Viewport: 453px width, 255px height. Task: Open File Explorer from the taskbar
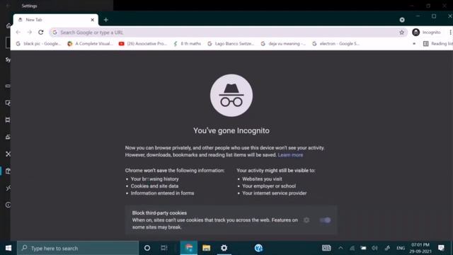point(206,248)
